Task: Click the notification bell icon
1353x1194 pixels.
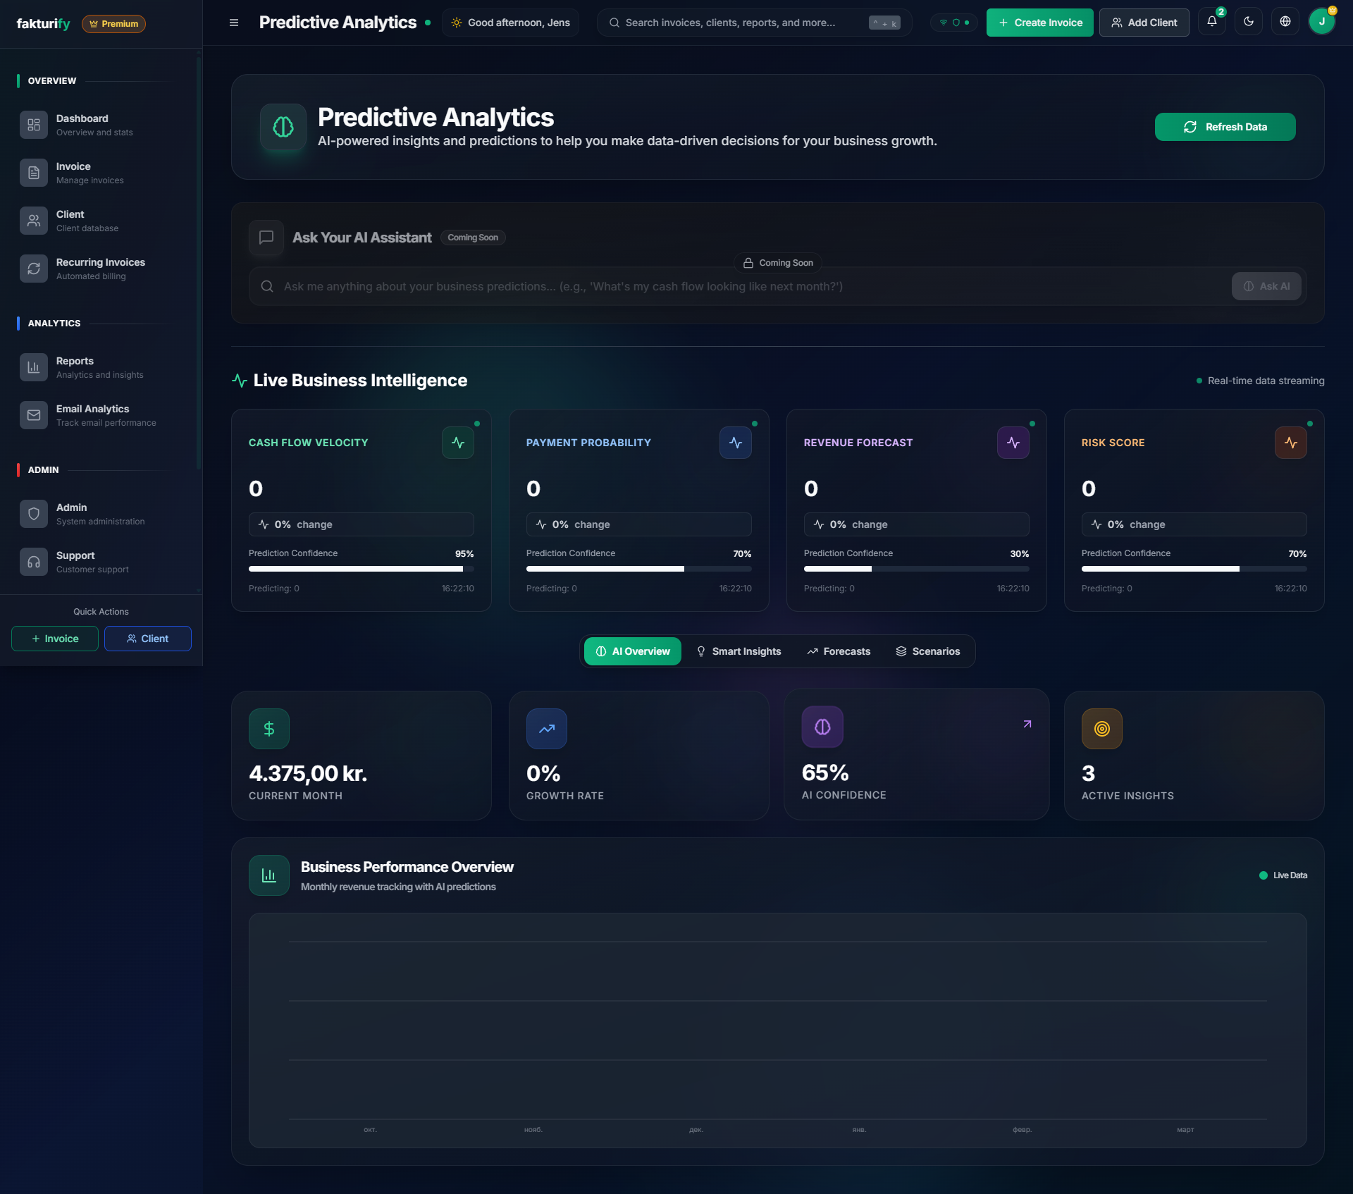Action: coord(1211,22)
